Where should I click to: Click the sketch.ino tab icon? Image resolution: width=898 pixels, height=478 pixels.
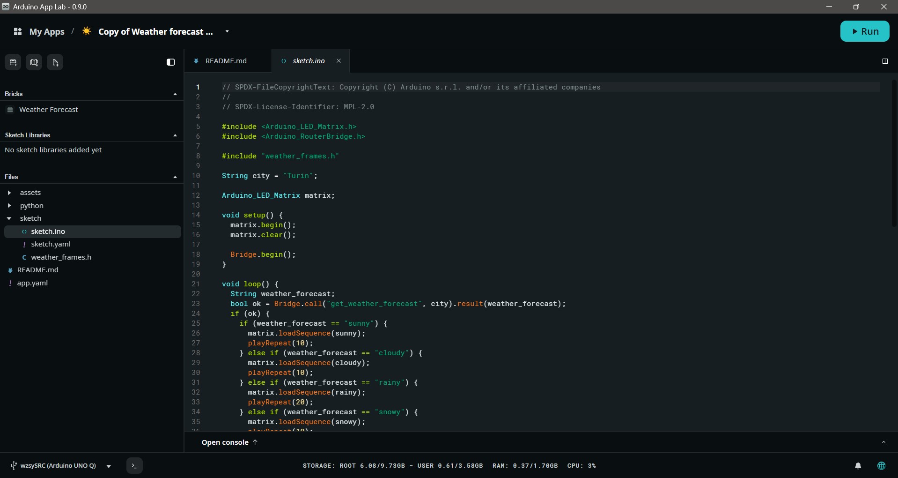pyautogui.click(x=284, y=61)
